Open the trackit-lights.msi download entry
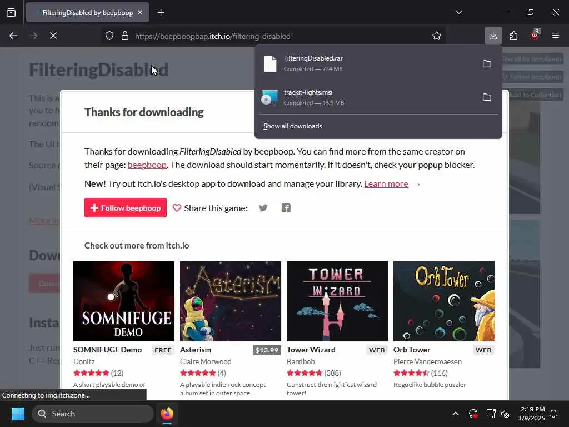This screenshot has height=427, width=569. [x=366, y=97]
